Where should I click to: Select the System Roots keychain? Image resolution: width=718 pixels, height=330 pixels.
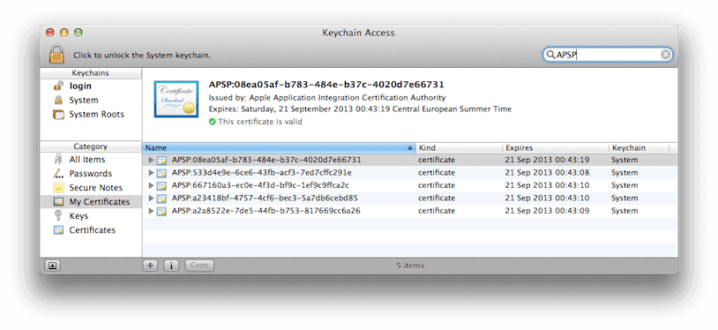click(96, 114)
